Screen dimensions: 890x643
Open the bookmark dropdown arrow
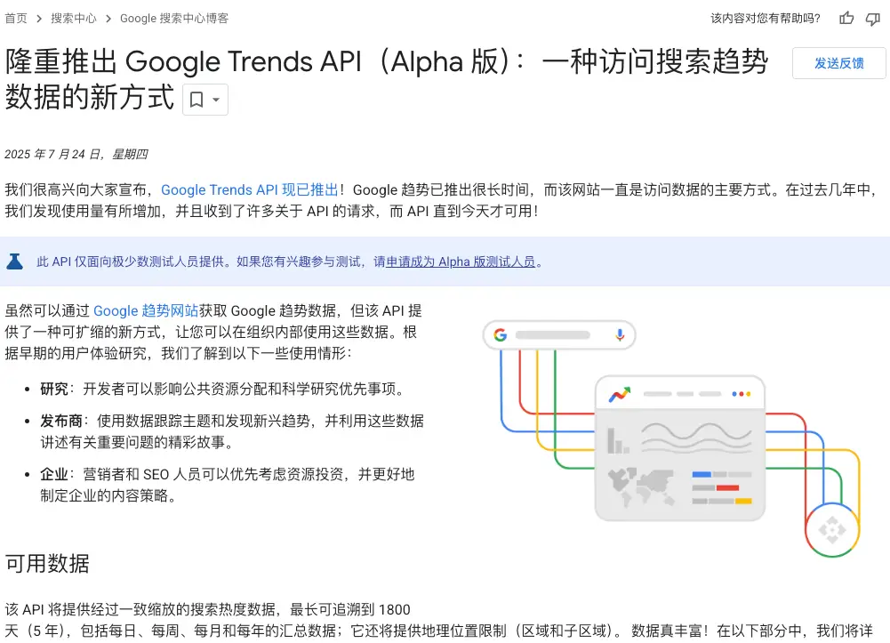point(216,100)
